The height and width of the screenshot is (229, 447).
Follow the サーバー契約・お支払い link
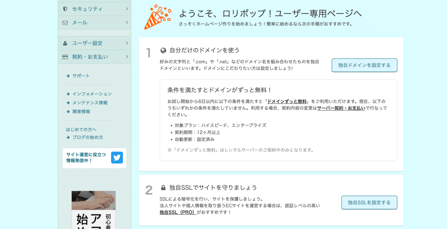click(341, 108)
